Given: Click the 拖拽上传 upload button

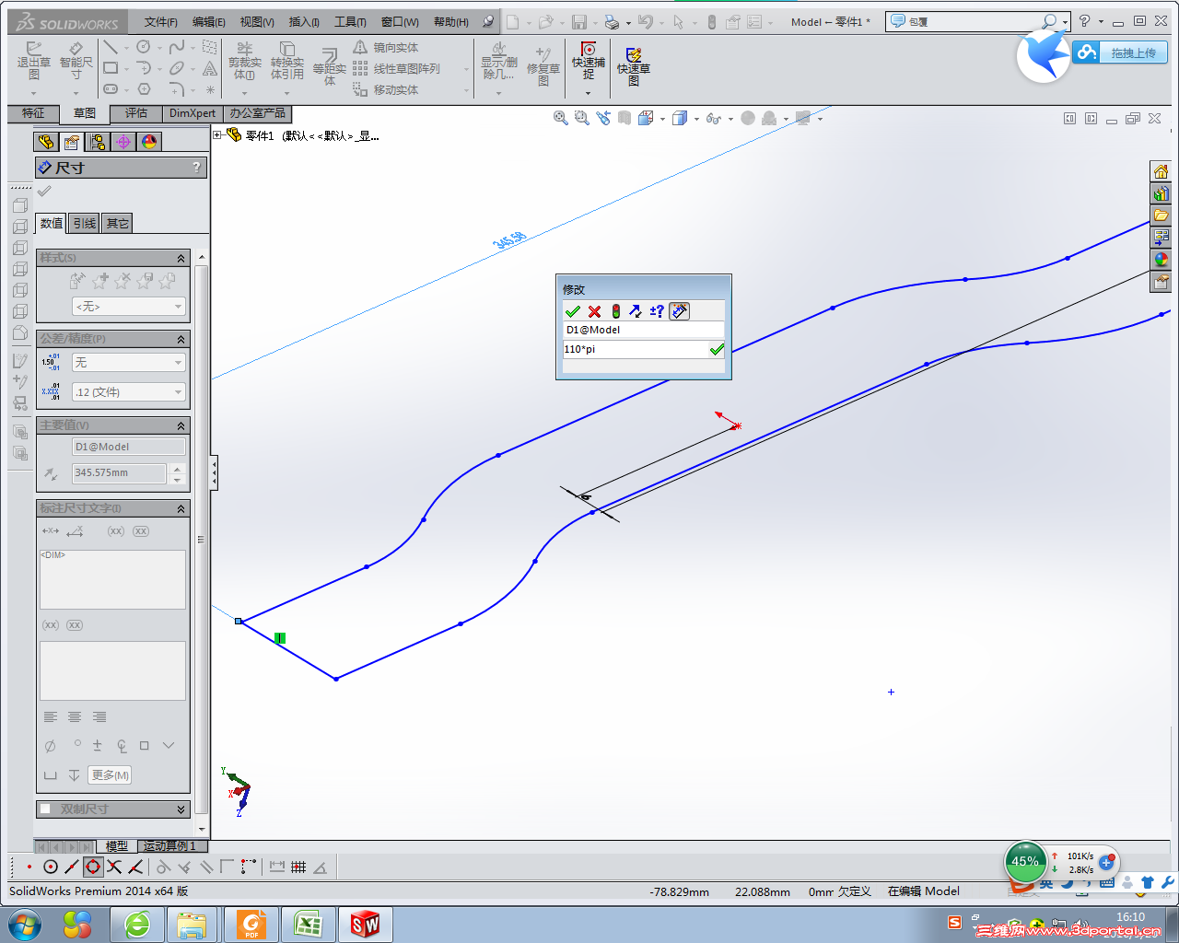Looking at the screenshot, I should click(x=1120, y=53).
